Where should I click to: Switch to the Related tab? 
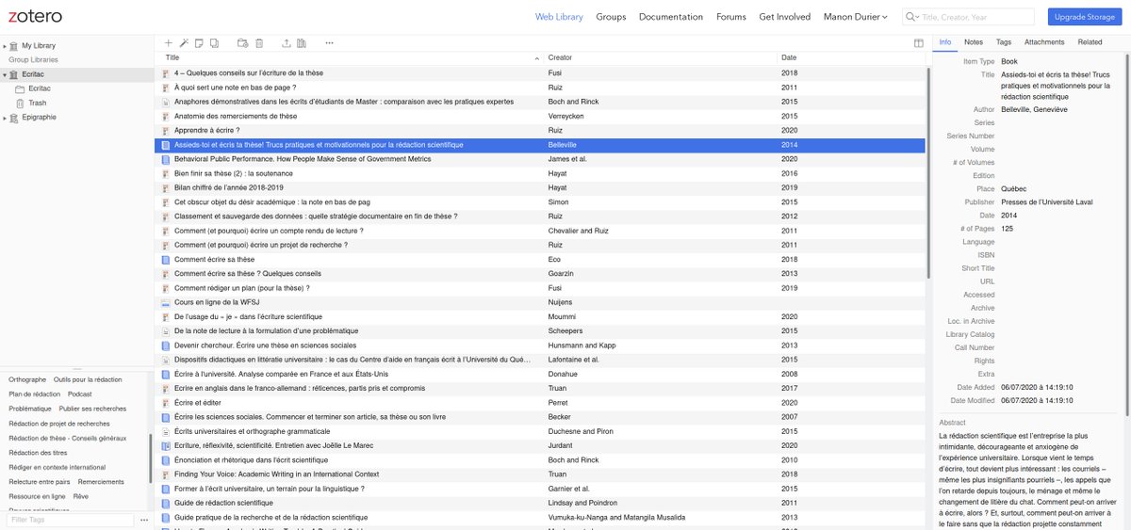(1090, 42)
